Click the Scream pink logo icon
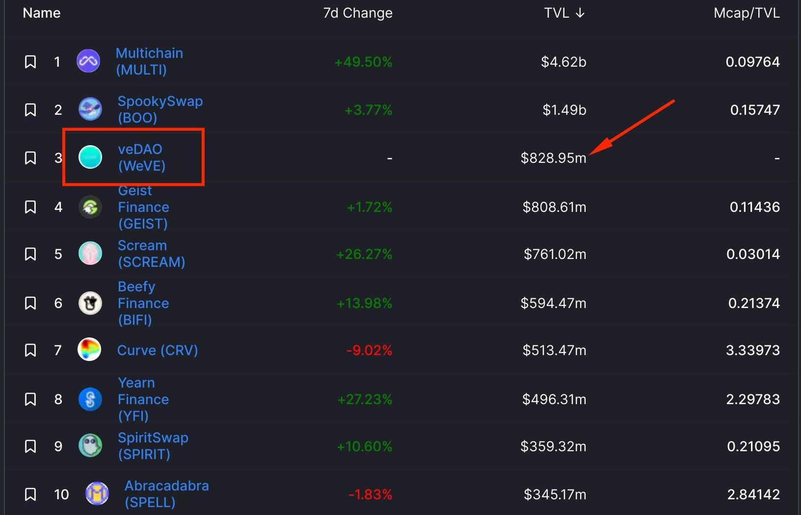 90,254
